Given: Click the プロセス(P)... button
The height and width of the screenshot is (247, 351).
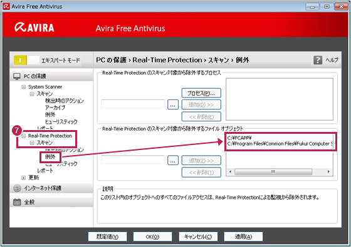Looking at the screenshot, I should pyautogui.click(x=201, y=93).
